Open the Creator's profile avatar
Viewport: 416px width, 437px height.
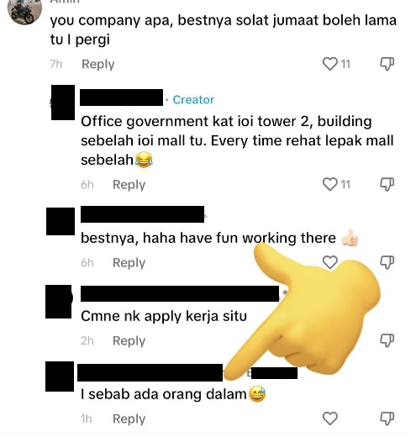[x=63, y=103]
